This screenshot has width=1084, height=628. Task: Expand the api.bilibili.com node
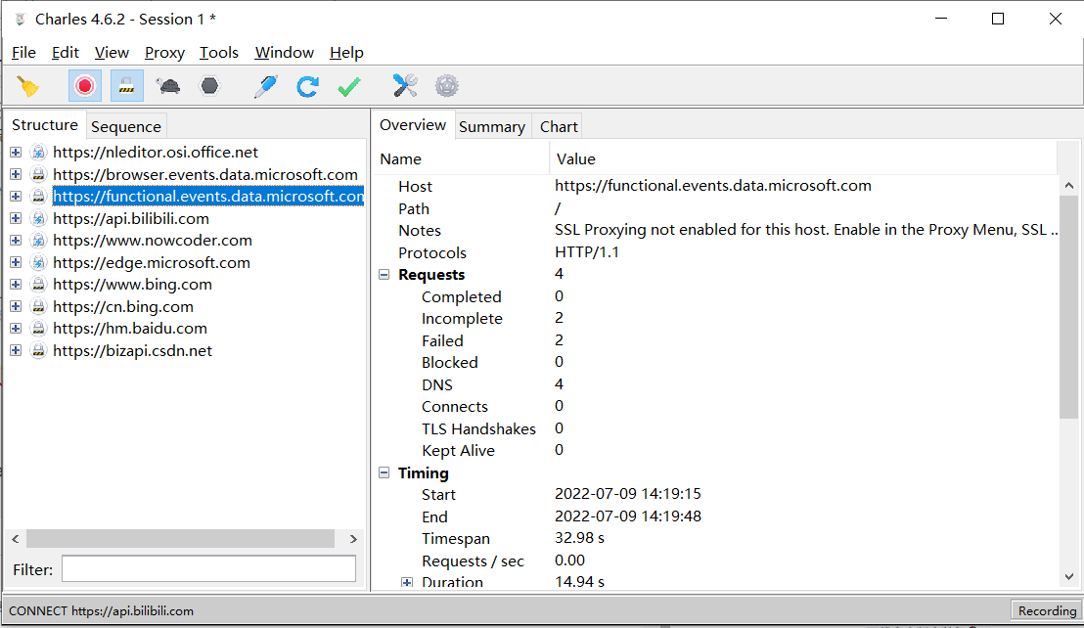(16, 218)
